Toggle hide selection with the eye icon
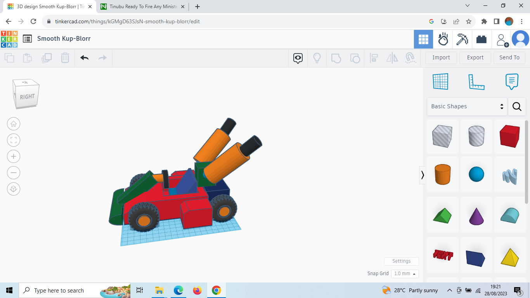This screenshot has width=530, height=298. click(x=297, y=57)
